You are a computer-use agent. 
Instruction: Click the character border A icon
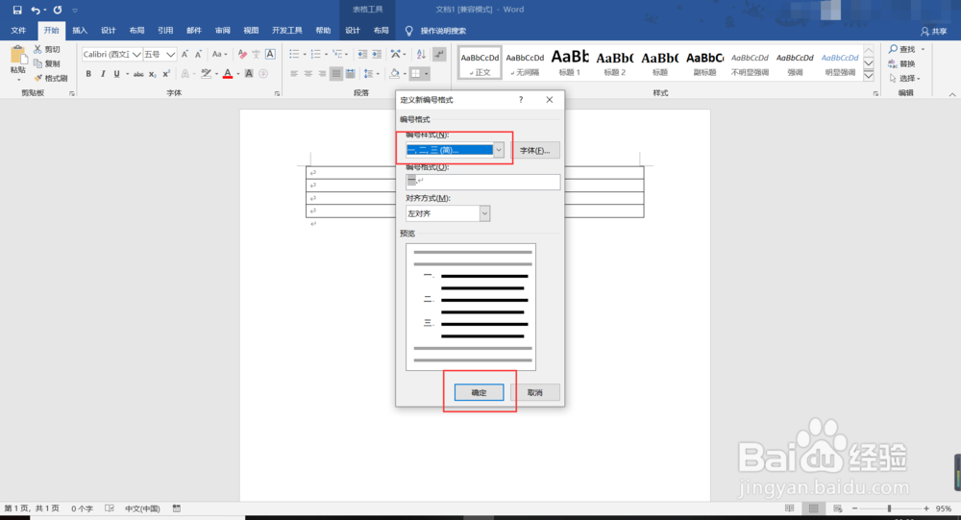(270, 54)
